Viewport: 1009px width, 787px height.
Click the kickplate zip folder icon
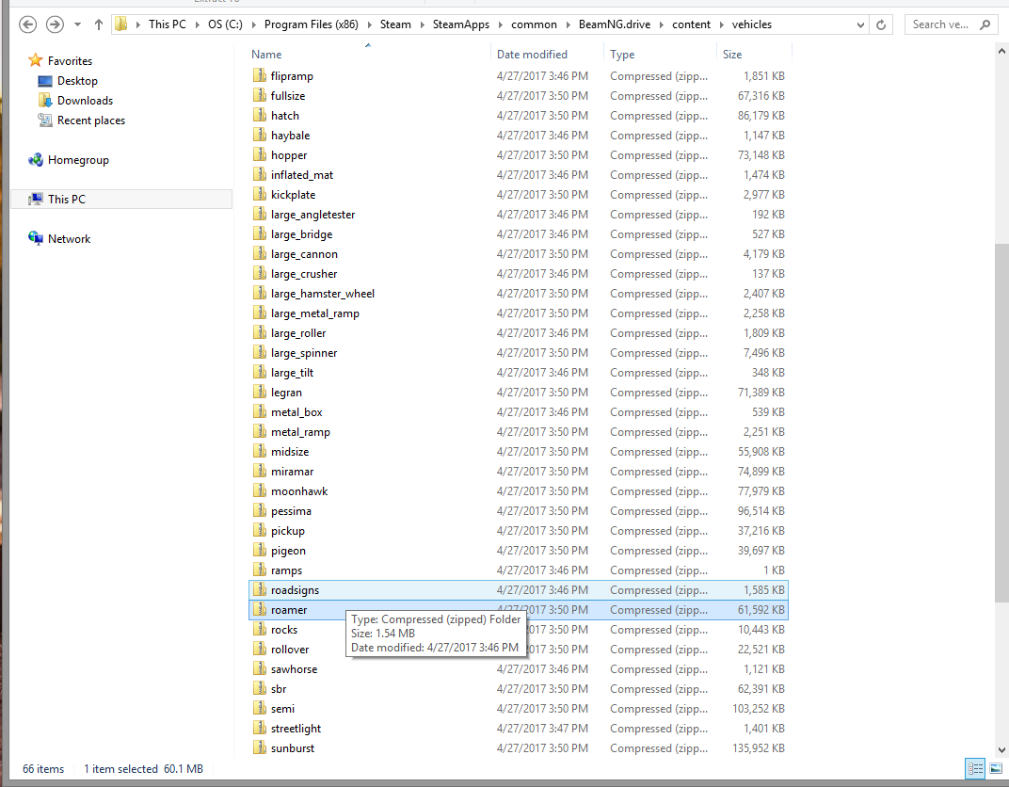(x=260, y=194)
